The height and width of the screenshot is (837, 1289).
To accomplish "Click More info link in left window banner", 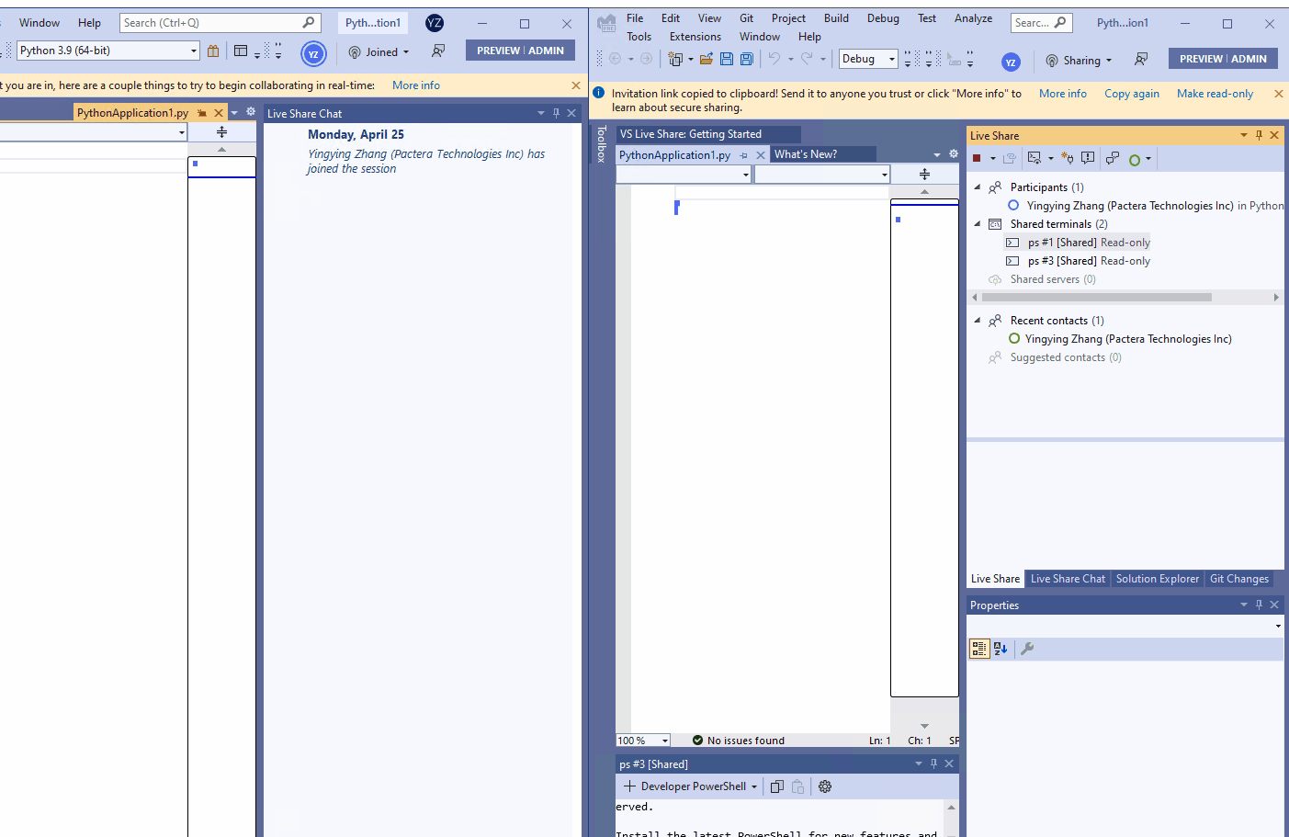I will click(x=416, y=85).
